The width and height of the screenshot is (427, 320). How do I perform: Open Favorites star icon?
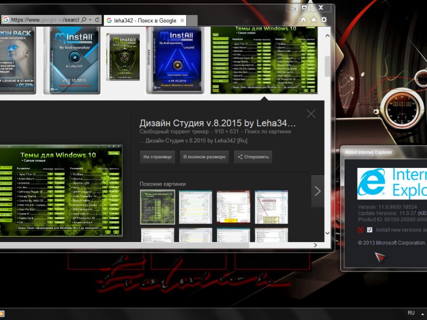point(314,20)
